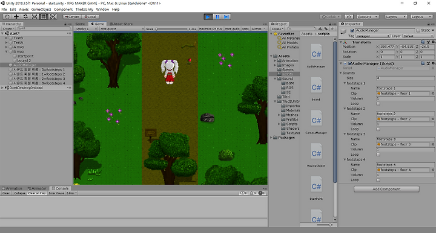Switch to the Animator tab
The width and height of the screenshot is (436, 233).
tap(37, 188)
